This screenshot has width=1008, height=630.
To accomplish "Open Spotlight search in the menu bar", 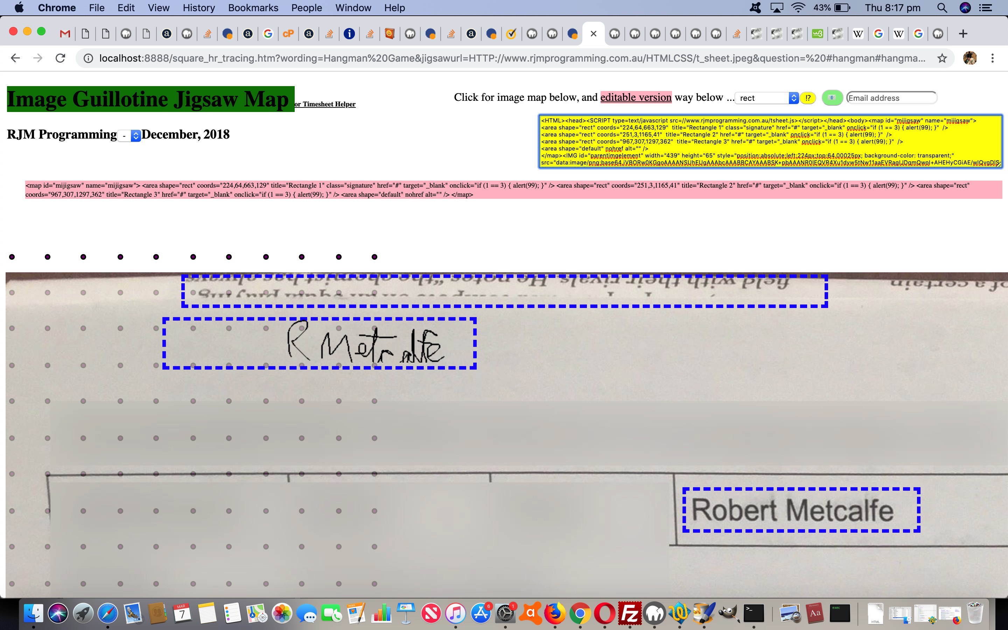I will click(x=942, y=8).
